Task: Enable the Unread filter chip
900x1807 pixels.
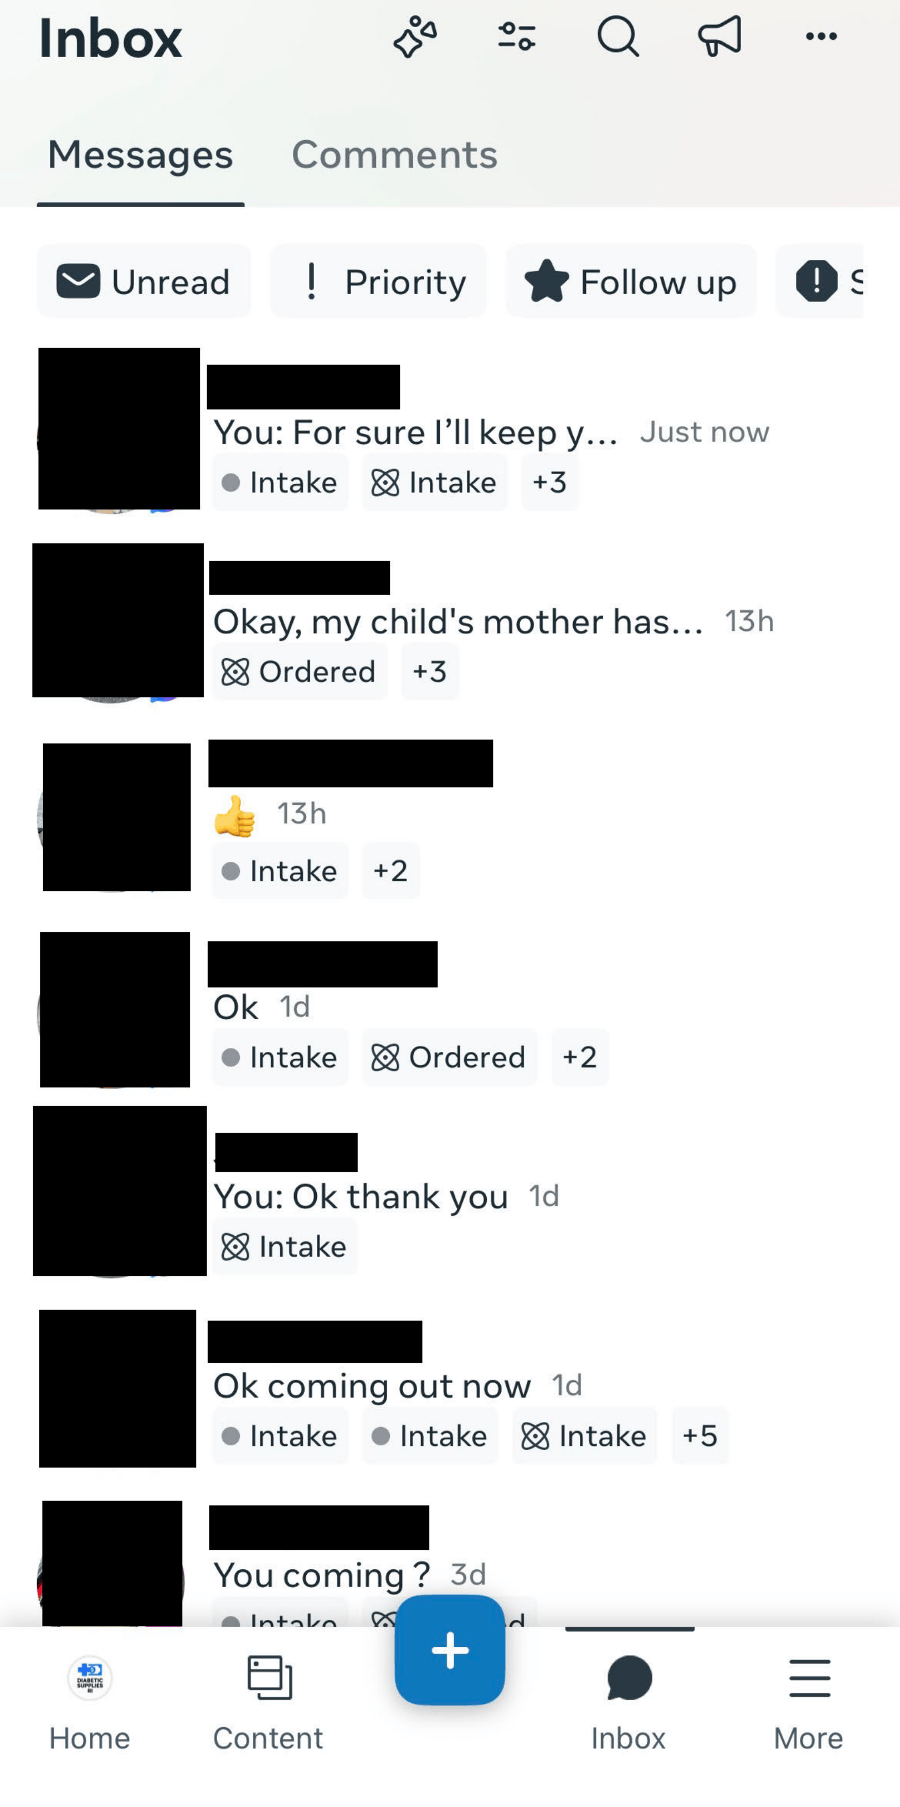Action: [145, 281]
